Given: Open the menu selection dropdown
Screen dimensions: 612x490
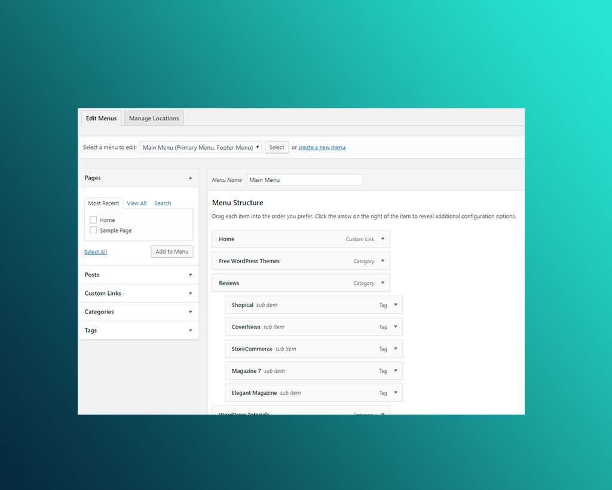Looking at the screenshot, I should (200, 147).
